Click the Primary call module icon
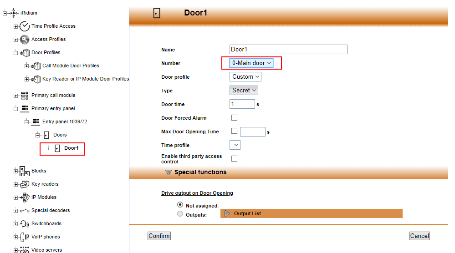The image size is (455, 253). click(x=25, y=96)
